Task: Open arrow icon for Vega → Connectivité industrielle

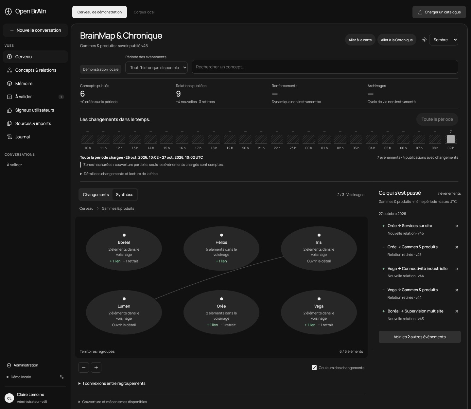Action: pyautogui.click(x=457, y=269)
